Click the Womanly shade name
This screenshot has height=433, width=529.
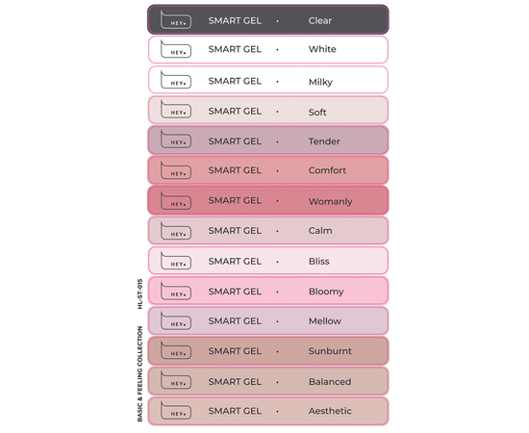click(330, 201)
